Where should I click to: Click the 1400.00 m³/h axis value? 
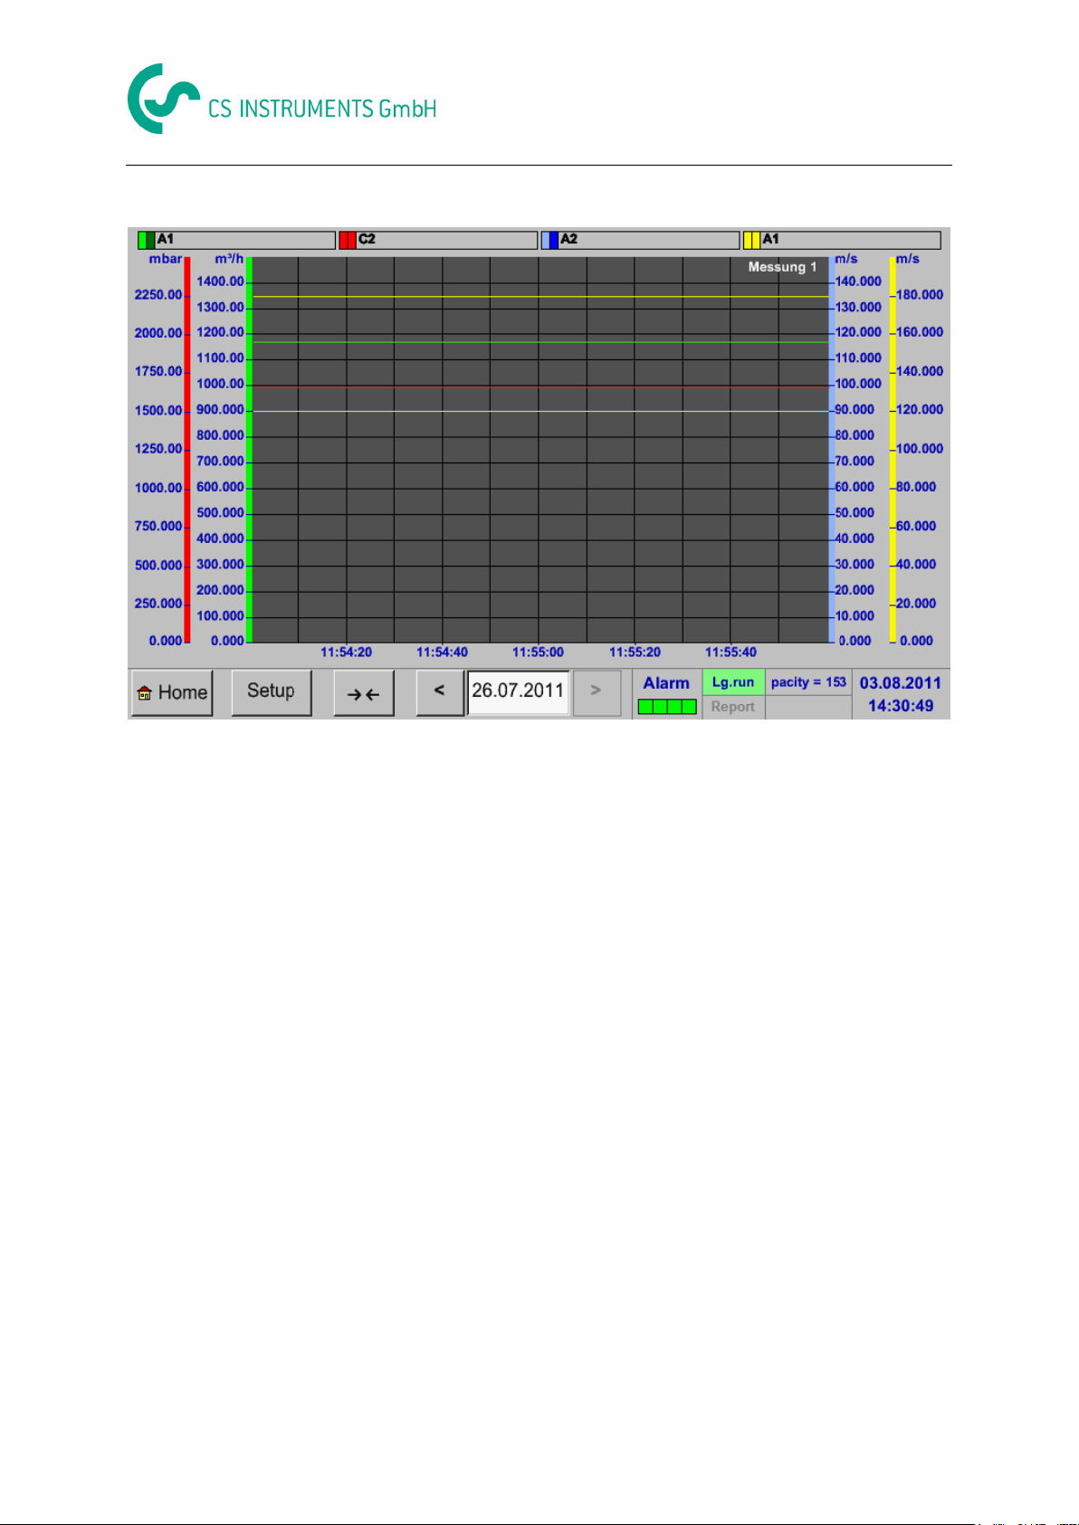(221, 281)
